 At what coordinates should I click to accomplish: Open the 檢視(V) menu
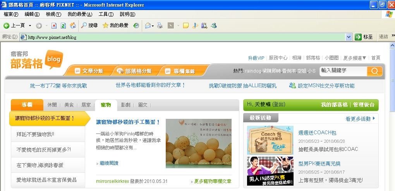[x=53, y=14]
